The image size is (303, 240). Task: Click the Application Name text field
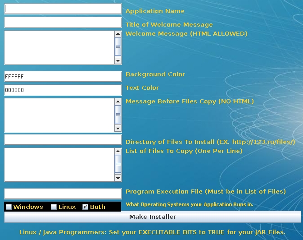point(63,9)
